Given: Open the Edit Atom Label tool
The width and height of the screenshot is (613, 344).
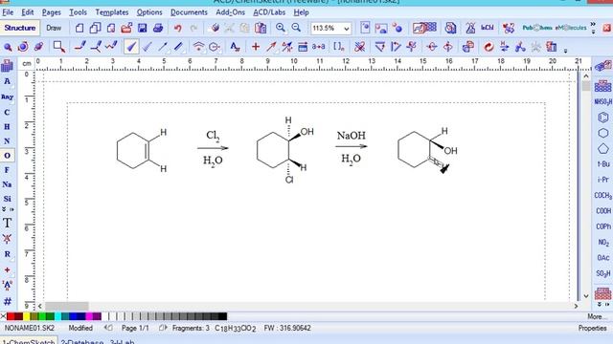Looking at the screenshot, I should coord(235,47).
